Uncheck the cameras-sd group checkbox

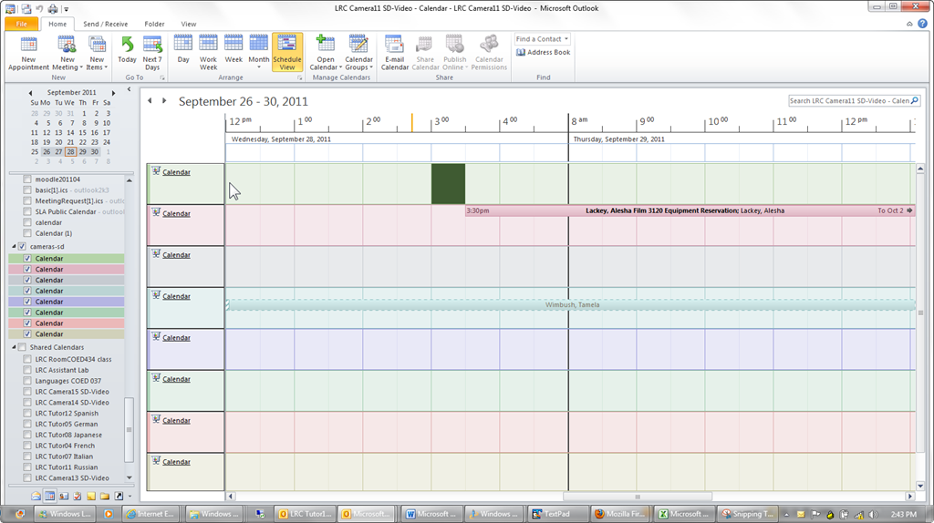22,247
